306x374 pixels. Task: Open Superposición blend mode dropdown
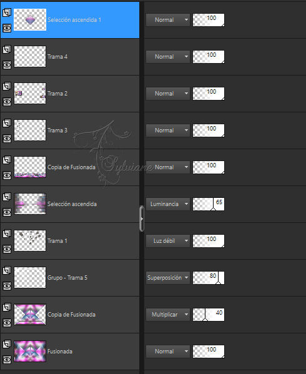click(167, 278)
